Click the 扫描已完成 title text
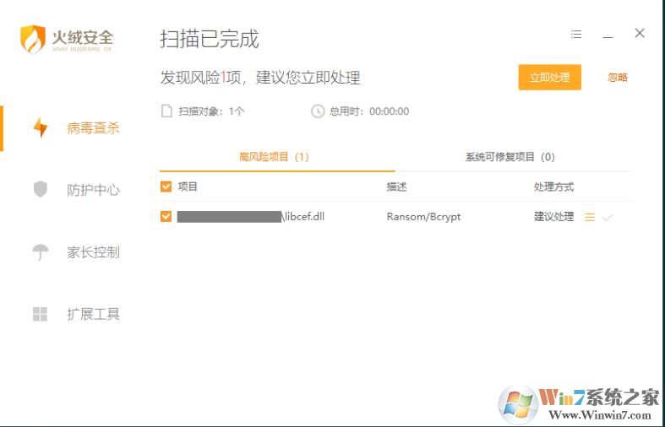 (x=209, y=40)
